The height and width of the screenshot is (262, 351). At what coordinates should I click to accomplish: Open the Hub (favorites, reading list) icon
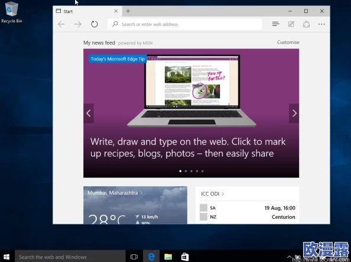click(276, 24)
